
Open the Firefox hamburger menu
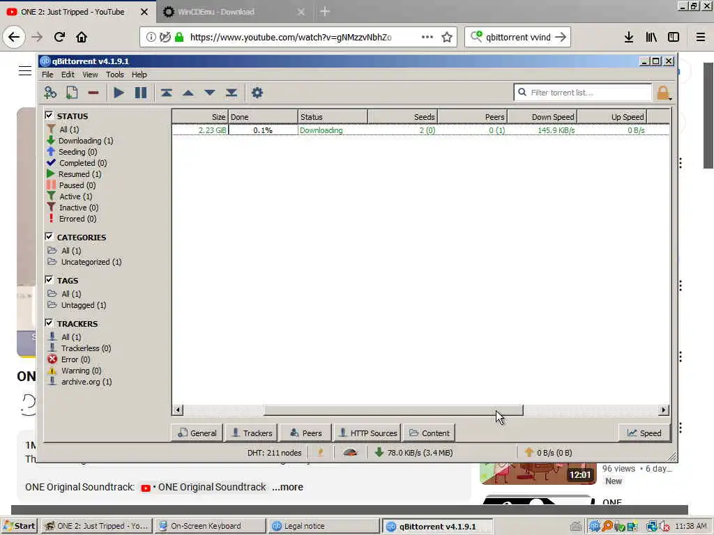[701, 37]
